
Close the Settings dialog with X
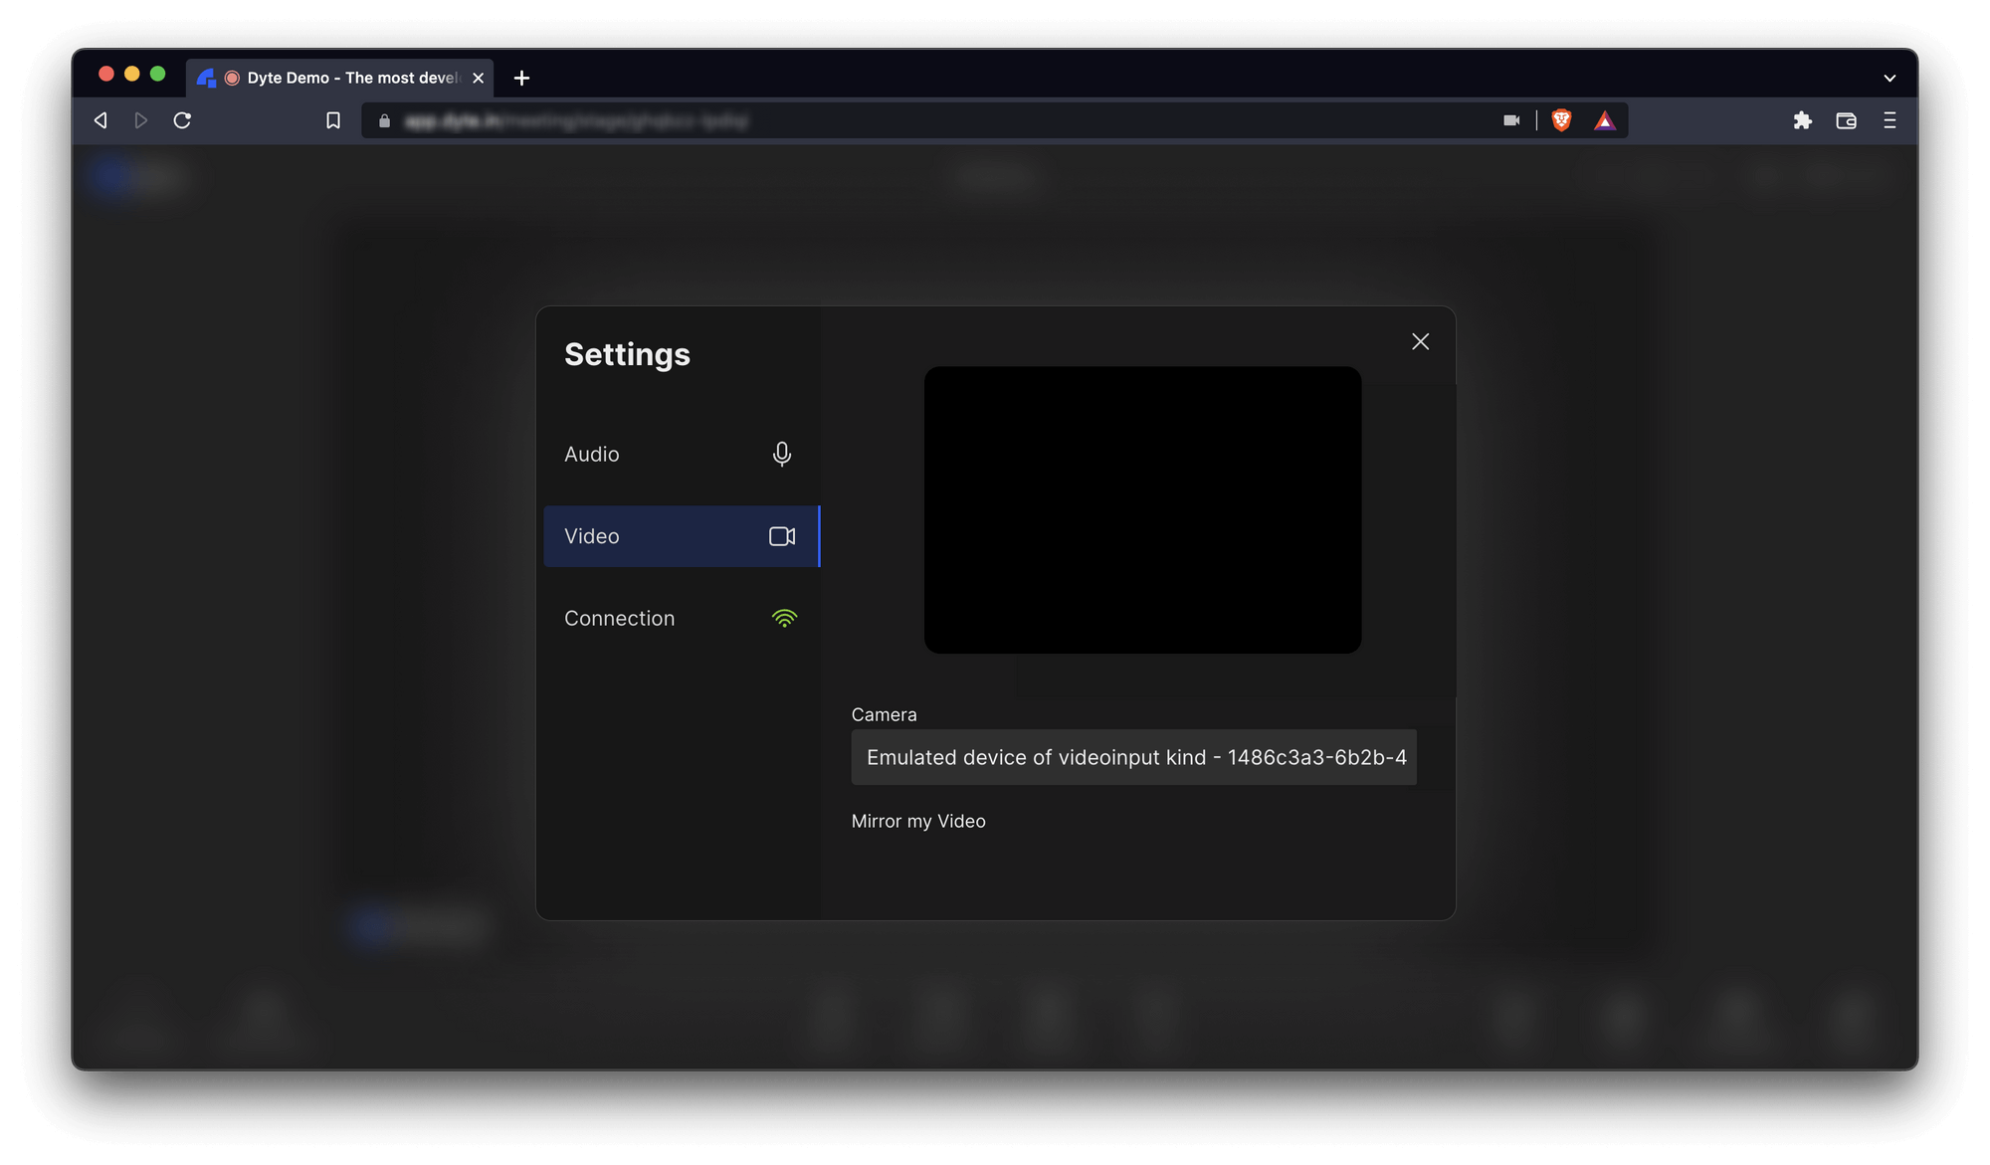[1420, 341]
